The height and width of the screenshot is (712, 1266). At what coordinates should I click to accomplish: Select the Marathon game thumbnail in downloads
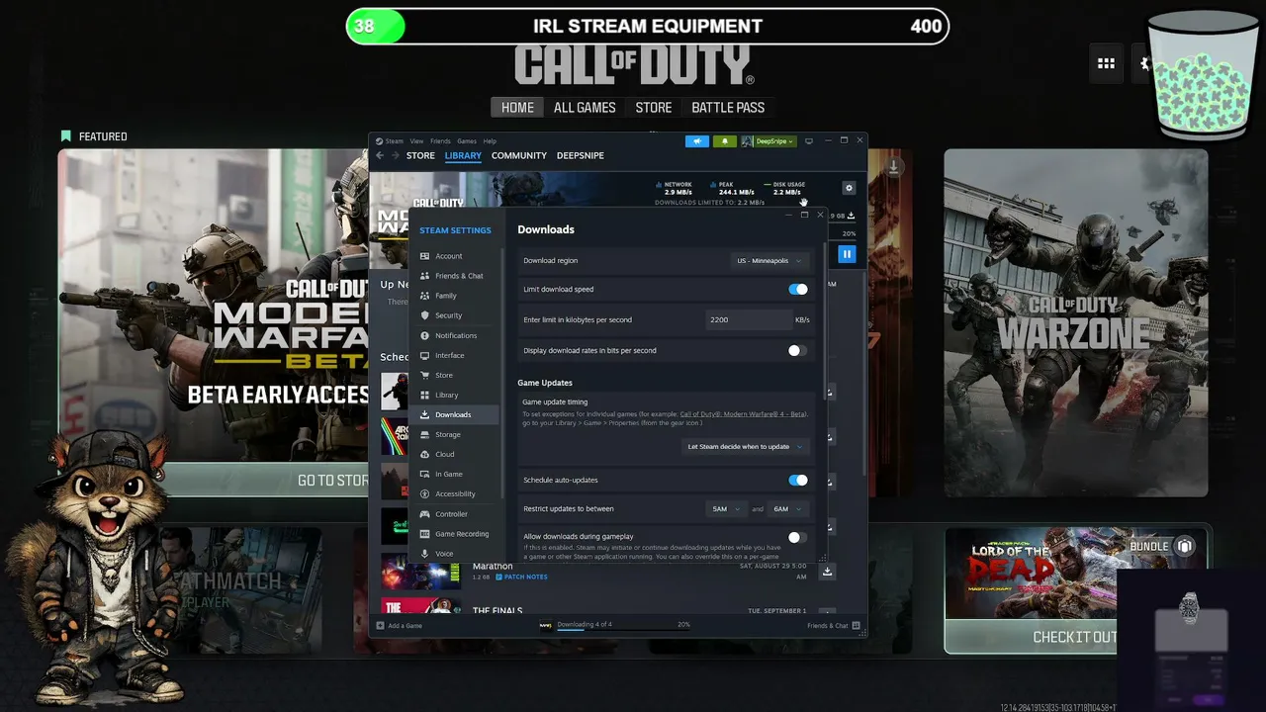(420, 572)
